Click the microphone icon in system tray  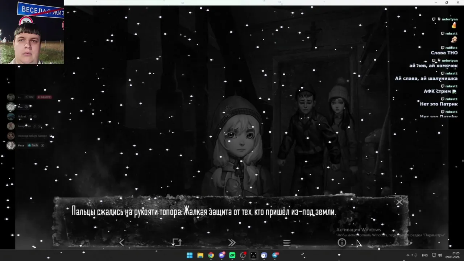[x=415, y=255]
